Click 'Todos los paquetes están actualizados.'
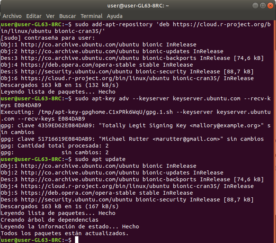Image resolution: width=276 pixels, height=243 pixels. point(65,233)
